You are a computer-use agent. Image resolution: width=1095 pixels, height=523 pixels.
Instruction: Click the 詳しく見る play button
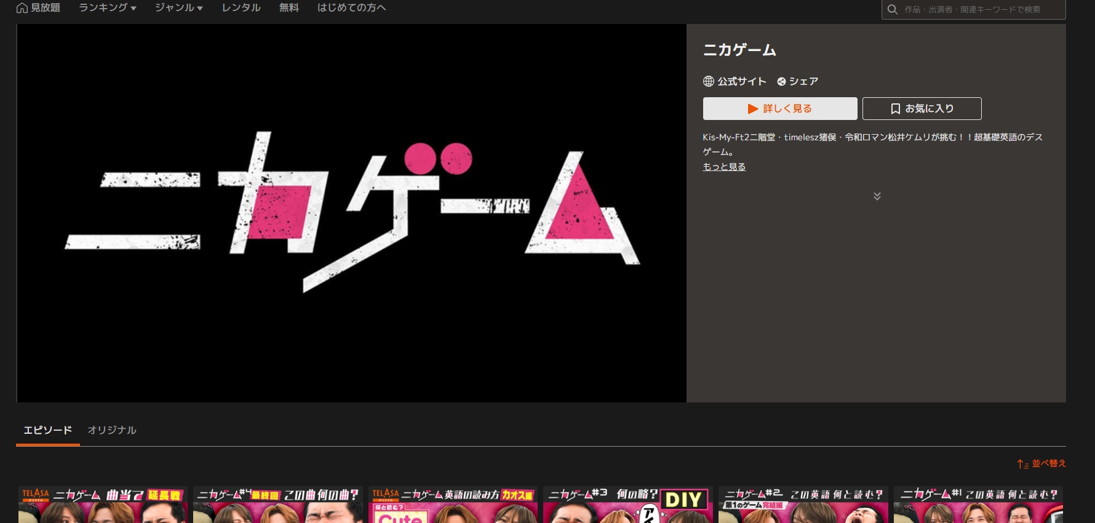780,108
